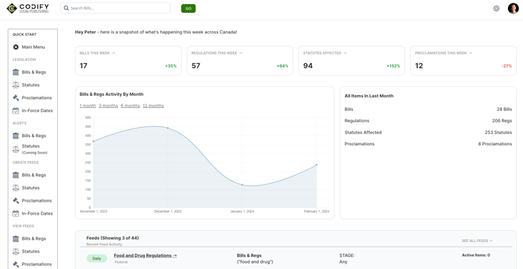Open Bills This Week card link
Screen dimensions: 523x269
(x=97, y=53)
